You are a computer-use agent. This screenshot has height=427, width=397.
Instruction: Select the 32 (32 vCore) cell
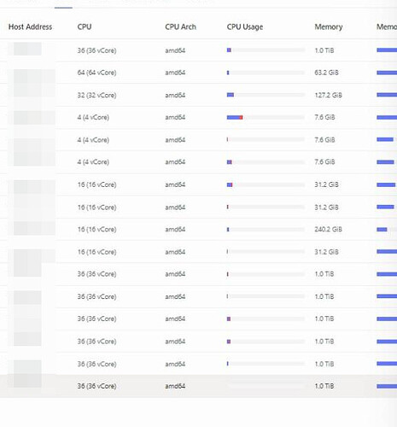(x=96, y=95)
